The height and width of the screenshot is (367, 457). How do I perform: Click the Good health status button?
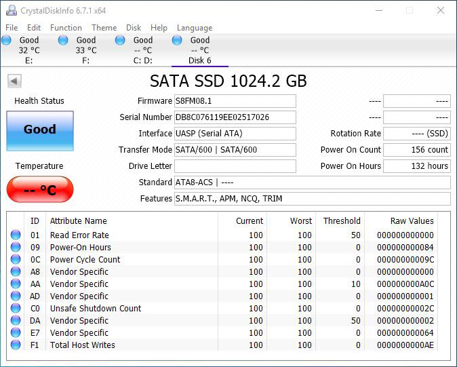point(40,130)
